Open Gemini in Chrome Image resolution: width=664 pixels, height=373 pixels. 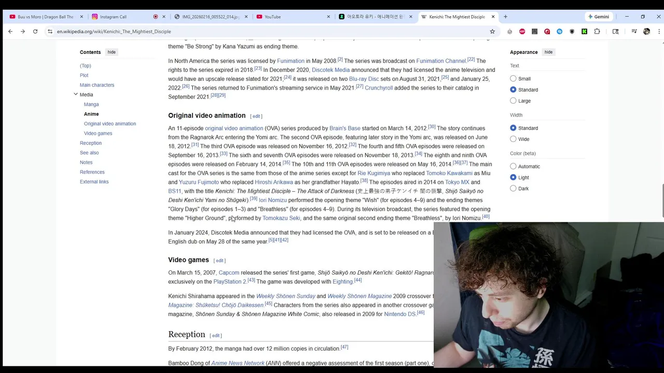click(x=598, y=17)
